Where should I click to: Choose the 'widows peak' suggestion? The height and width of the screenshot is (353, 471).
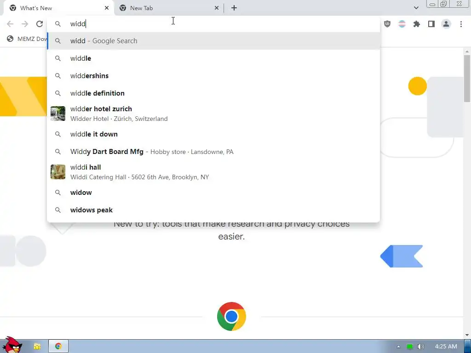[x=213, y=210]
